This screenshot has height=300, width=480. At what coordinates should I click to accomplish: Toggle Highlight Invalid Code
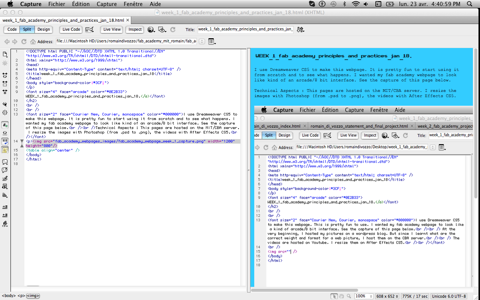(5, 133)
